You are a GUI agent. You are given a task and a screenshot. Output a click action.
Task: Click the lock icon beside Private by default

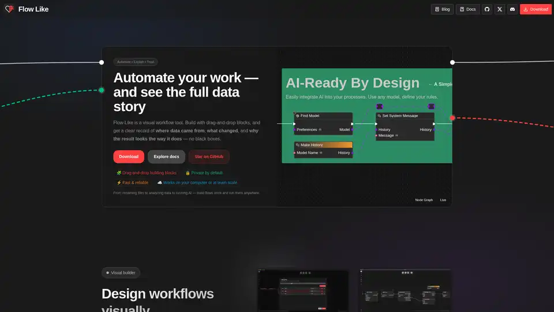(188, 173)
